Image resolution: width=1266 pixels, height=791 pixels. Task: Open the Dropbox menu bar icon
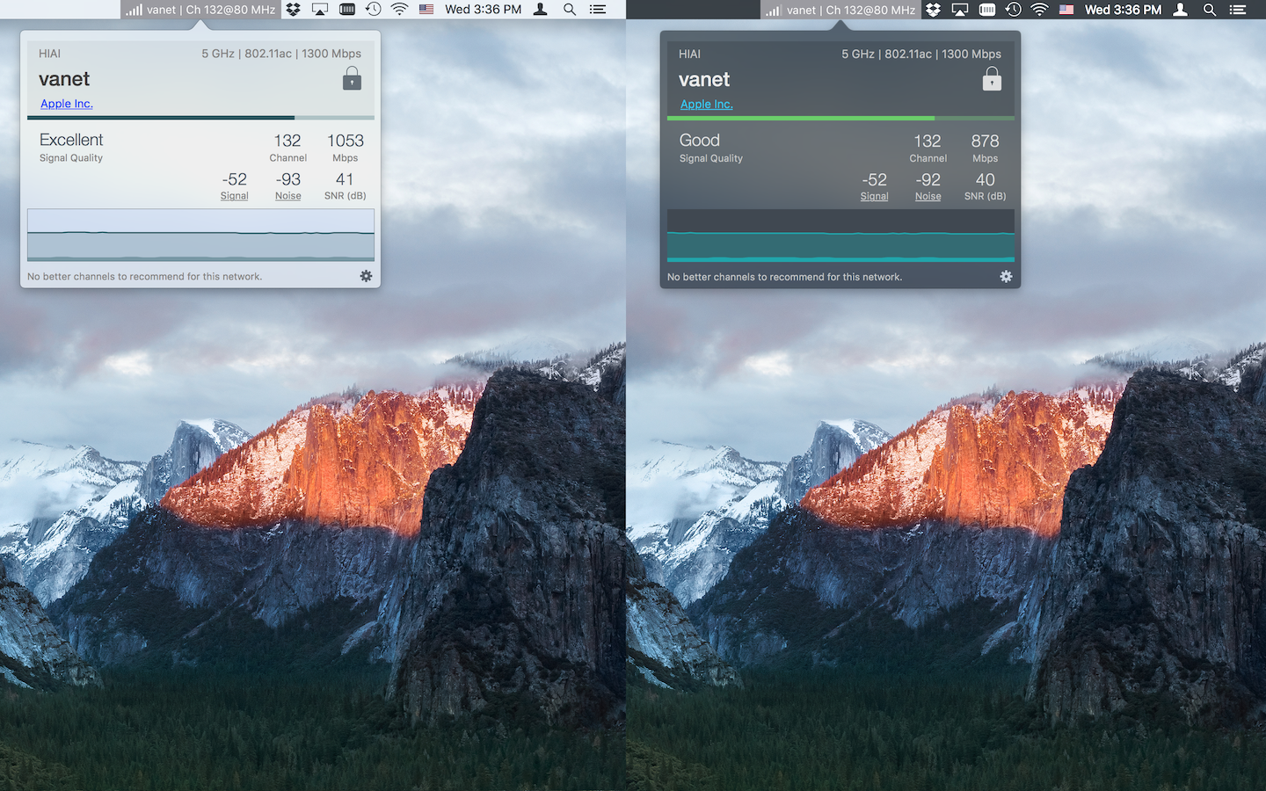pos(292,10)
